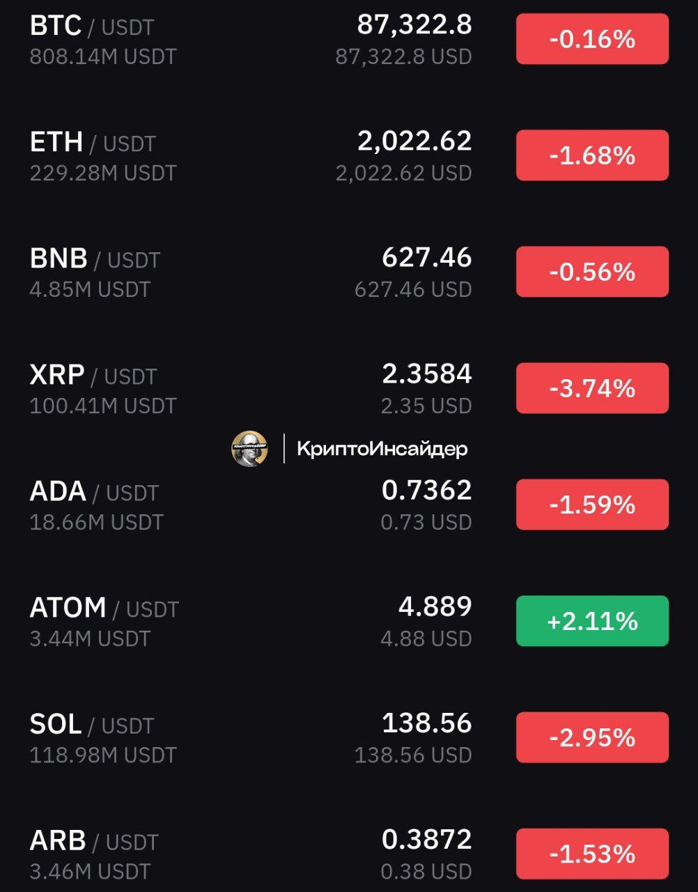Tap the green +2.11% ATOM badge
The height and width of the screenshot is (892, 698).
(x=592, y=621)
